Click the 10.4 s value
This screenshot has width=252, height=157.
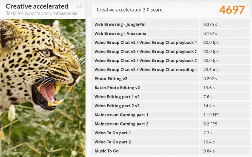click(209, 142)
